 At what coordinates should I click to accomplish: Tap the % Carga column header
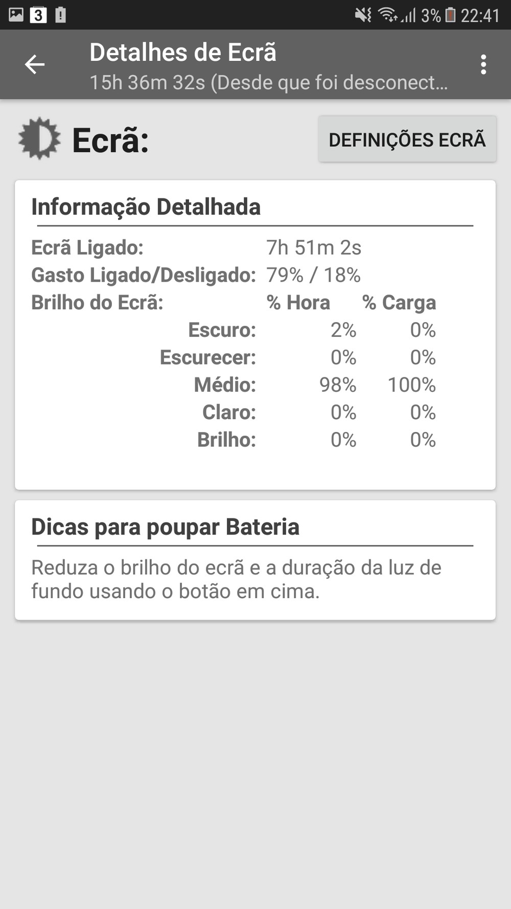[x=399, y=303]
